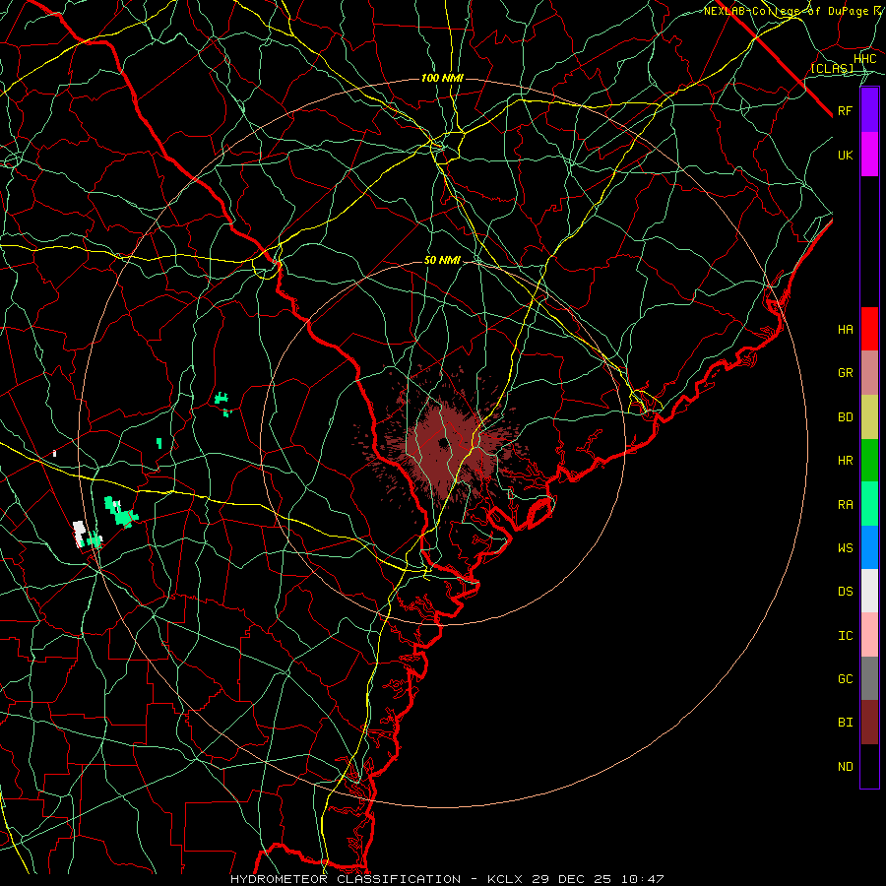This screenshot has width=886, height=886.
Task: Click the RA legend label
Action: tap(846, 505)
